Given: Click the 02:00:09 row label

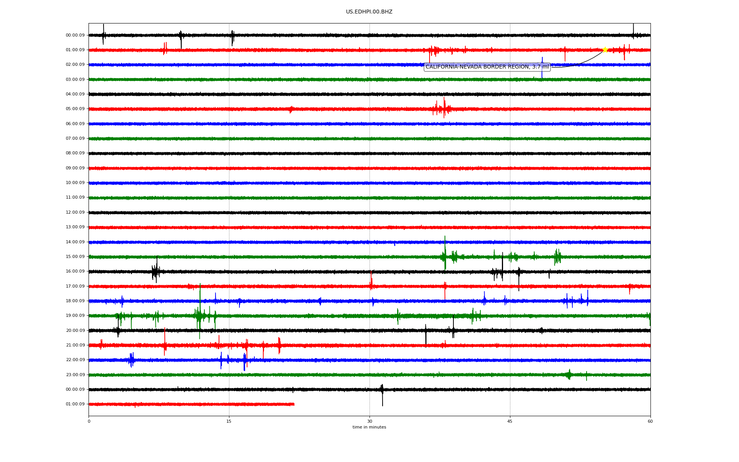Looking at the screenshot, I should click(75, 65).
